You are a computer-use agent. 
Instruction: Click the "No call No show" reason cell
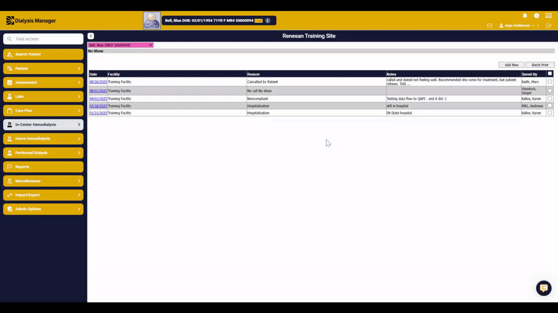[x=316, y=91]
